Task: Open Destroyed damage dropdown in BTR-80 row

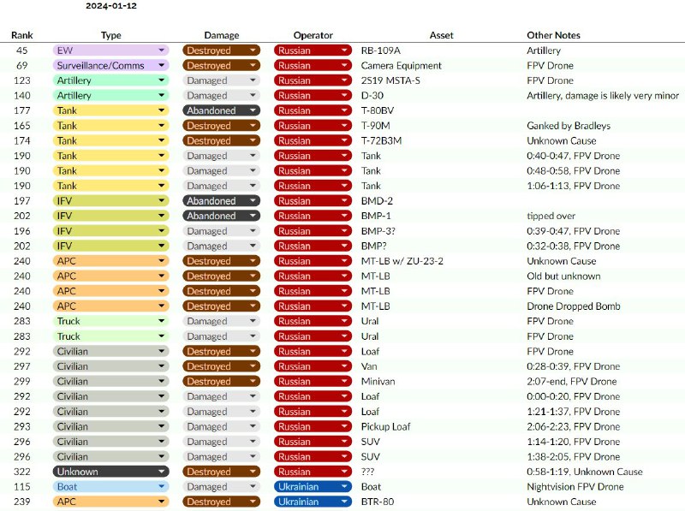Action: coord(221,502)
